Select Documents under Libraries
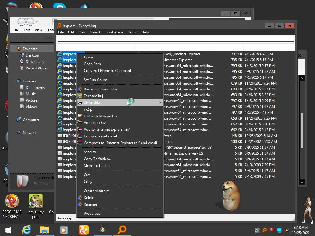The image size is (315, 236). 35,88
